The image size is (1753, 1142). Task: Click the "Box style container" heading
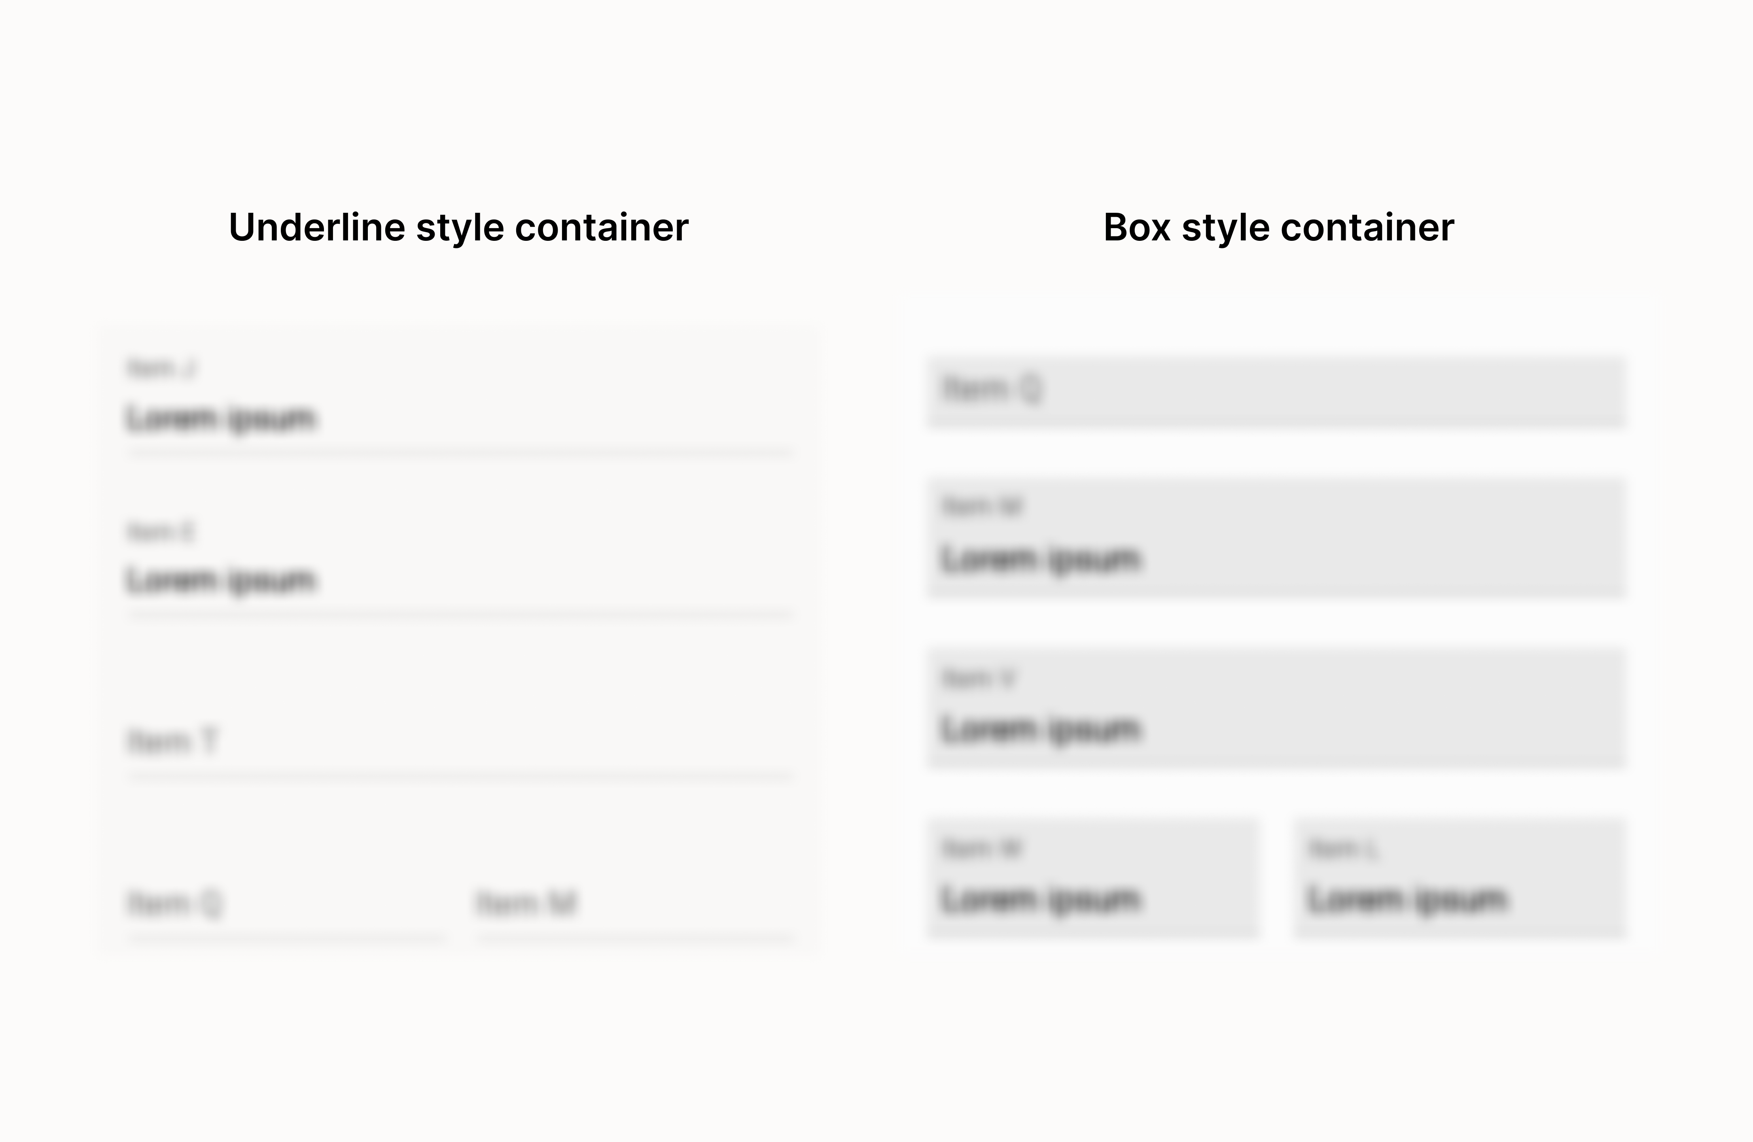click(x=1279, y=227)
